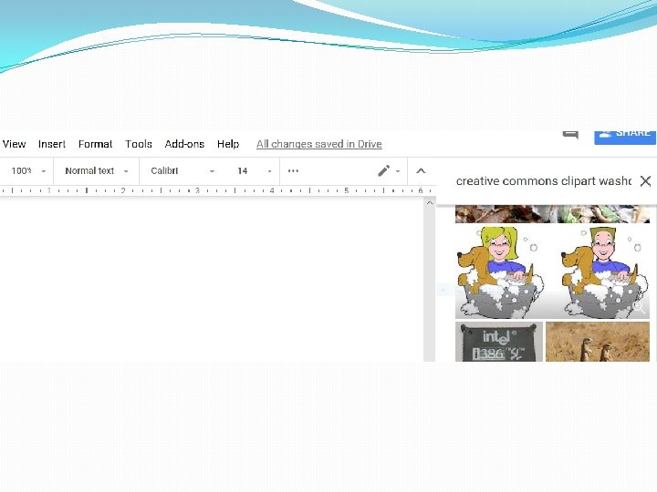
Task: Select the leaves photo at results top
Action: 552,214
